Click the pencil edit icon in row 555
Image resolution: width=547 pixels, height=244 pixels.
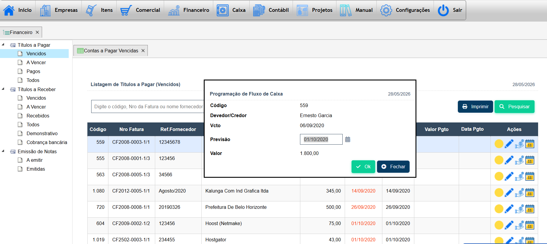pos(509,160)
